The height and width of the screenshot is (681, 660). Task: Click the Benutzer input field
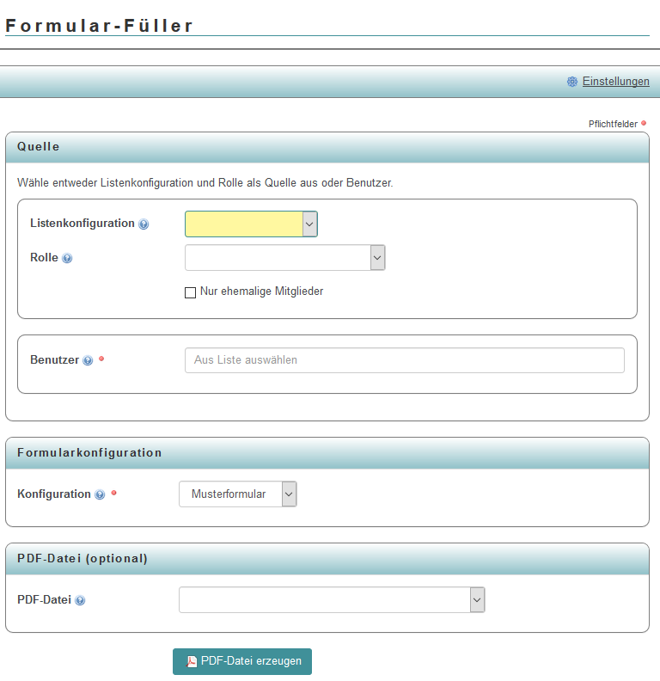pyautogui.click(x=404, y=360)
